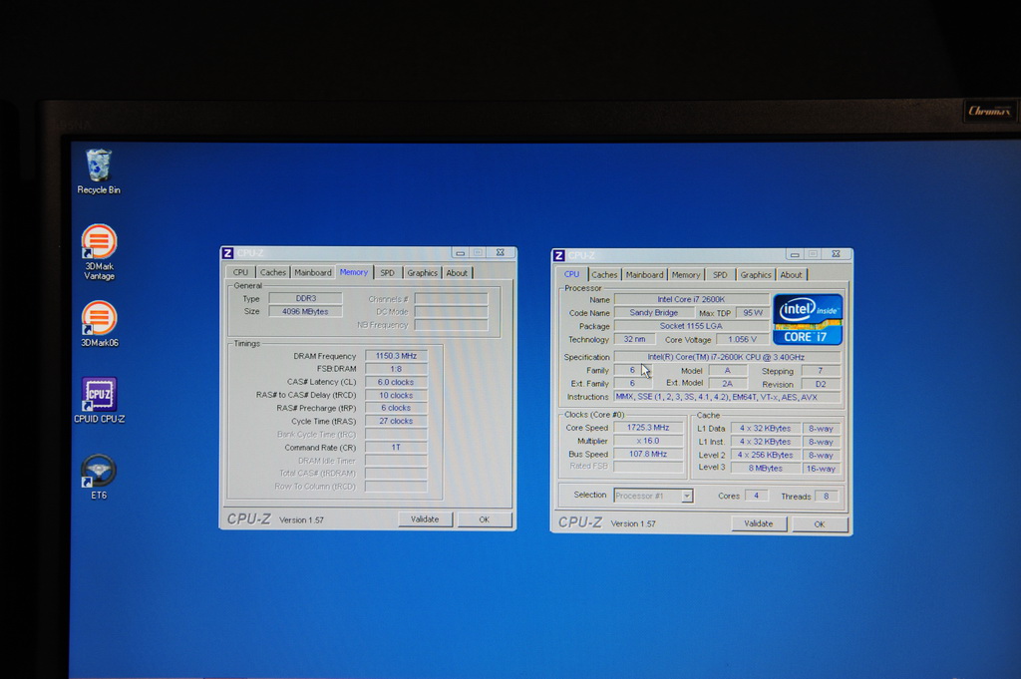Click the Level 3 16-way value
The height and width of the screenshot is (679, 1021).
822,469
